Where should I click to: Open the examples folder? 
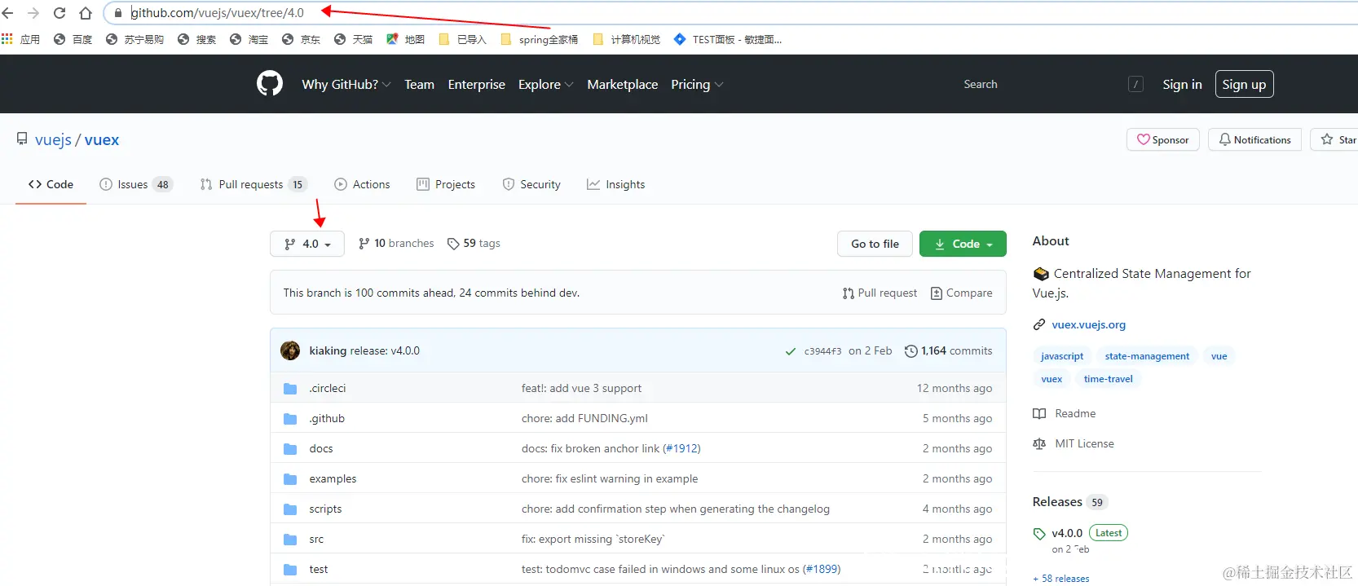click(x=333, y=479)
